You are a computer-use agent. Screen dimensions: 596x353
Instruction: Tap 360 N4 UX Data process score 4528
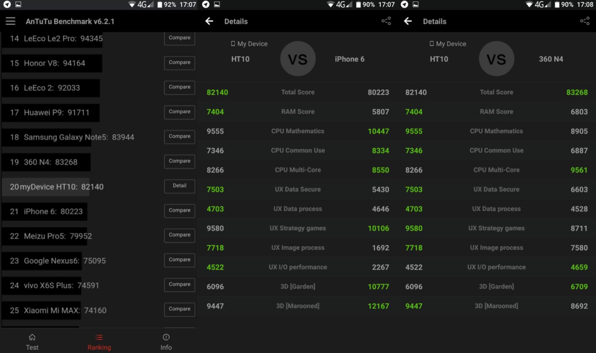tap(579, 209)
